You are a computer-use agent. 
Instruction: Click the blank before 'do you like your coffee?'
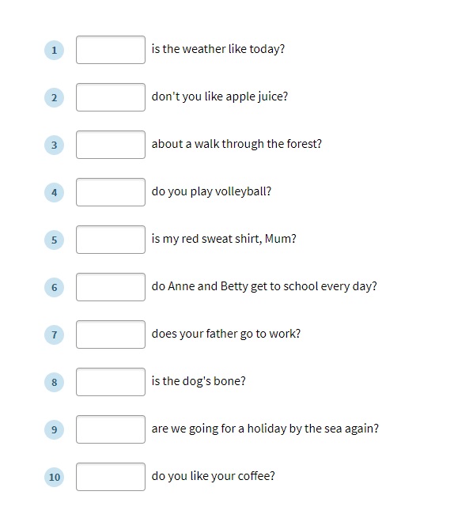tap(111, 477)
